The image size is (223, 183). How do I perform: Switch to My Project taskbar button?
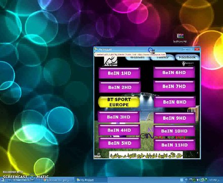click(91, 180)
